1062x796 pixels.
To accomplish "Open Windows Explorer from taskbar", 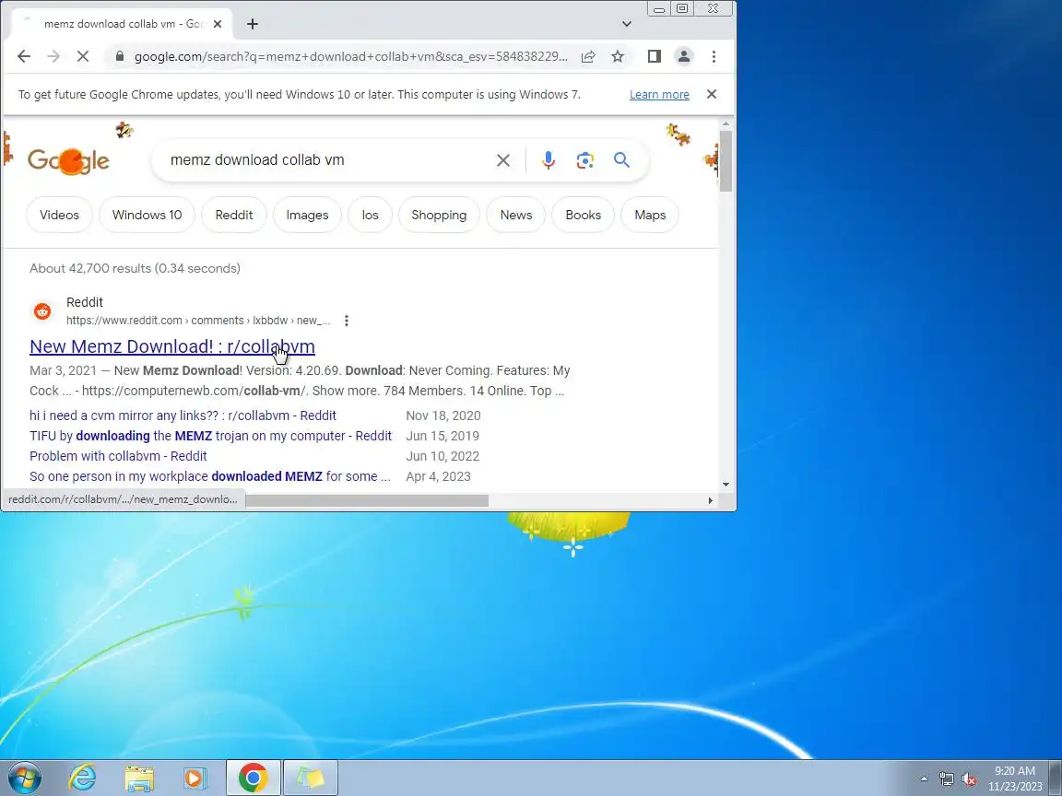I will point(139,778).
